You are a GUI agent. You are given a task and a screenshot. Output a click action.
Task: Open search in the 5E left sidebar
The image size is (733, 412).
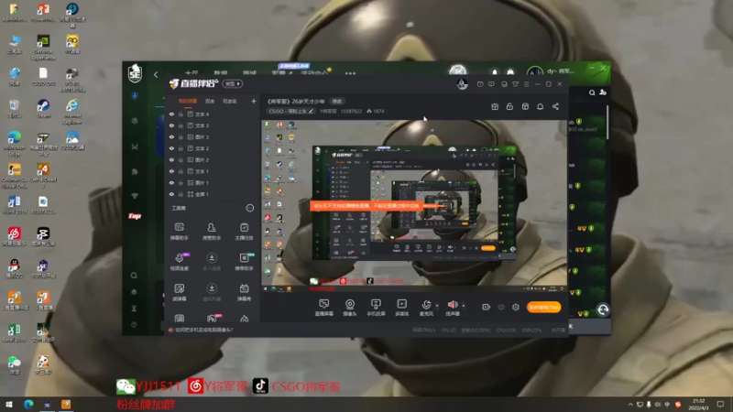click(134, 276)
